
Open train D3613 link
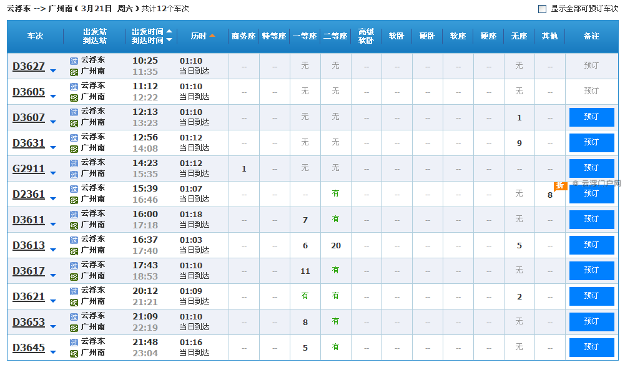(29, 245)
